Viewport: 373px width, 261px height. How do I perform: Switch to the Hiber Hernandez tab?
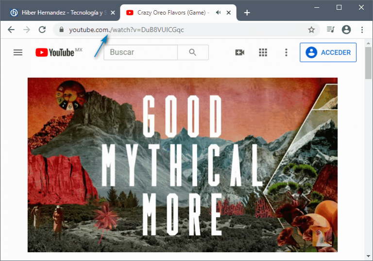[63, 13]
